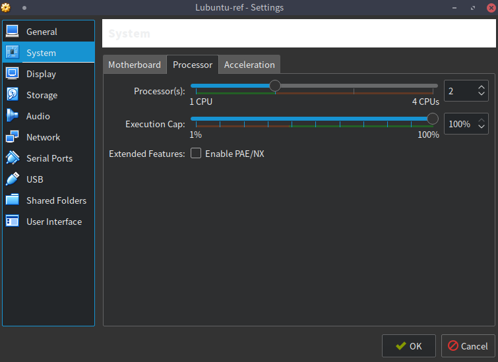Image resolution: width=498 pixels, height=362 pixels.
Task: Click the Cancel button
Action: [x=468, y=346]
